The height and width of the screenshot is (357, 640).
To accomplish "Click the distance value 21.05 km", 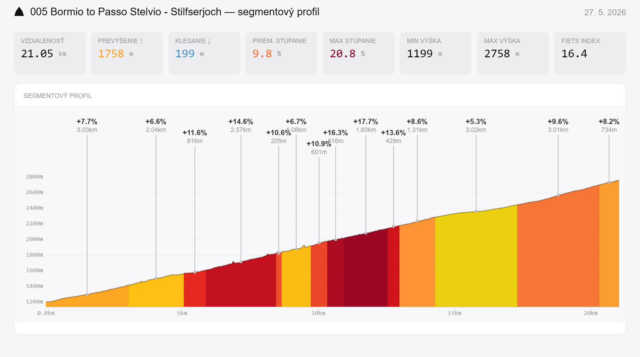I will pos(43,54).
